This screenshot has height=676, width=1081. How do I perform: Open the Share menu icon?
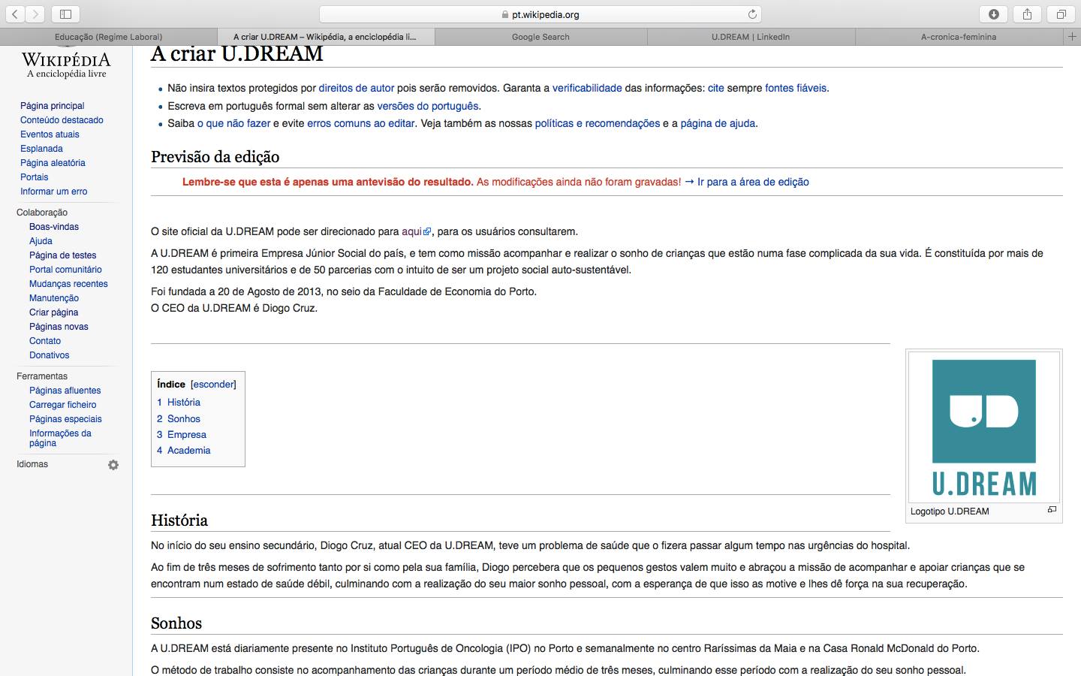[x=1027, y=14]
